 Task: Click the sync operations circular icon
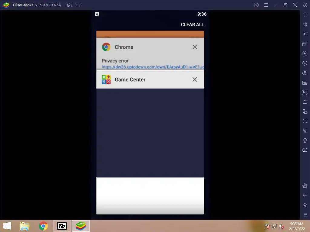click(x=305, y=63)
